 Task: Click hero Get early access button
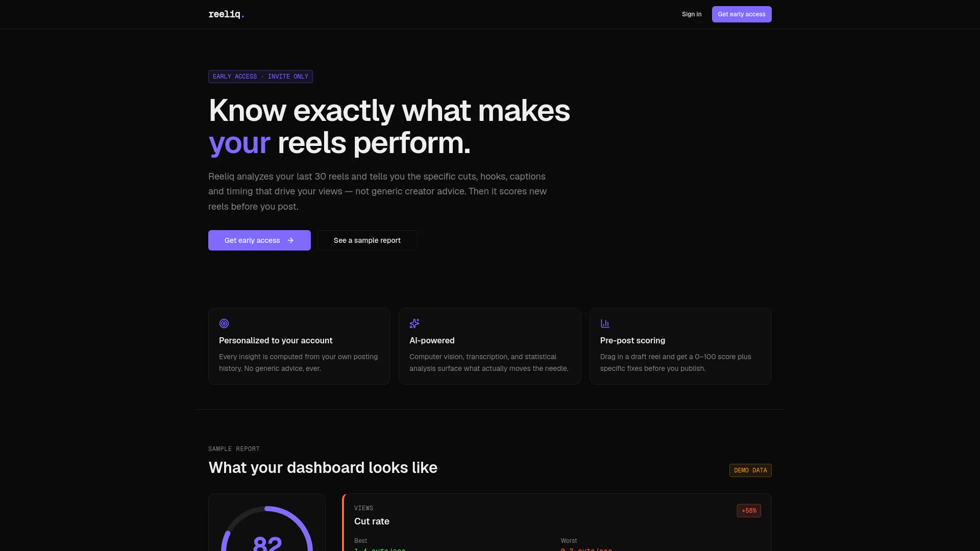[x=259, y=240]
